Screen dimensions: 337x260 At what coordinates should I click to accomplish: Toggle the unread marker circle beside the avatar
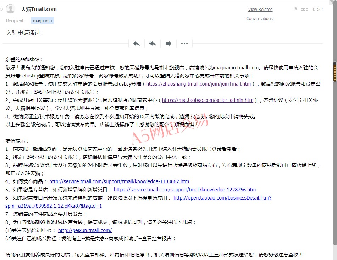click(1, 9)
